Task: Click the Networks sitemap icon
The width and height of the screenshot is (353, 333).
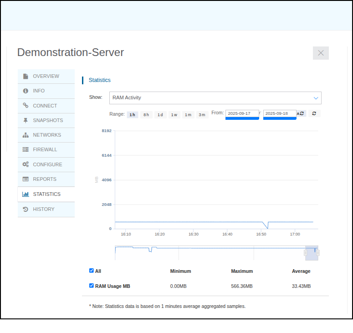Action: (x=26, y=135)
